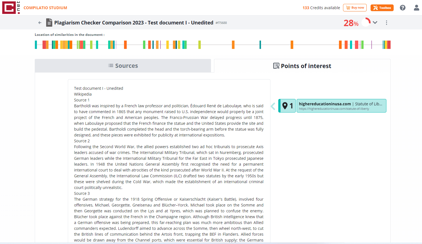Click the Buy now button
The height and width of the screenshot is (244, 422).
tap(355, 8)
